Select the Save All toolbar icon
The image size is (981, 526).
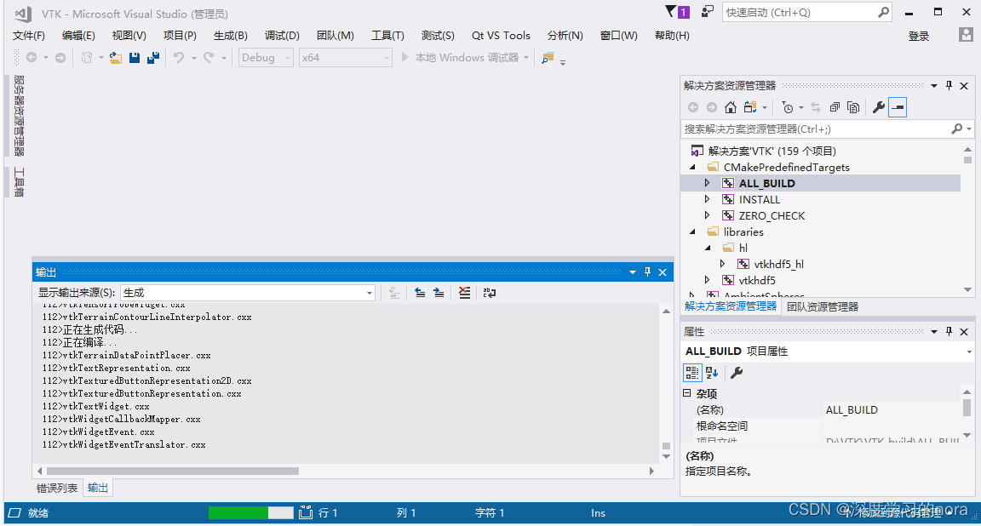click(154, 57)
